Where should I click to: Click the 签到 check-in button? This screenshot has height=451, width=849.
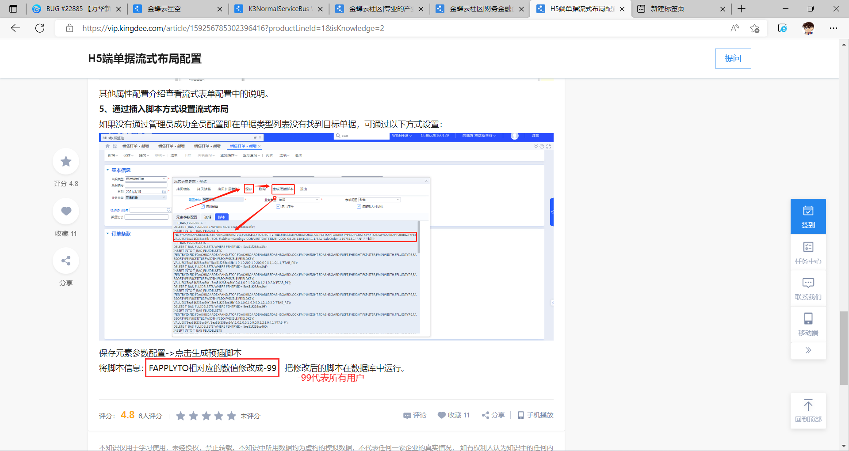pyautogui.click(x=808, y=216)
